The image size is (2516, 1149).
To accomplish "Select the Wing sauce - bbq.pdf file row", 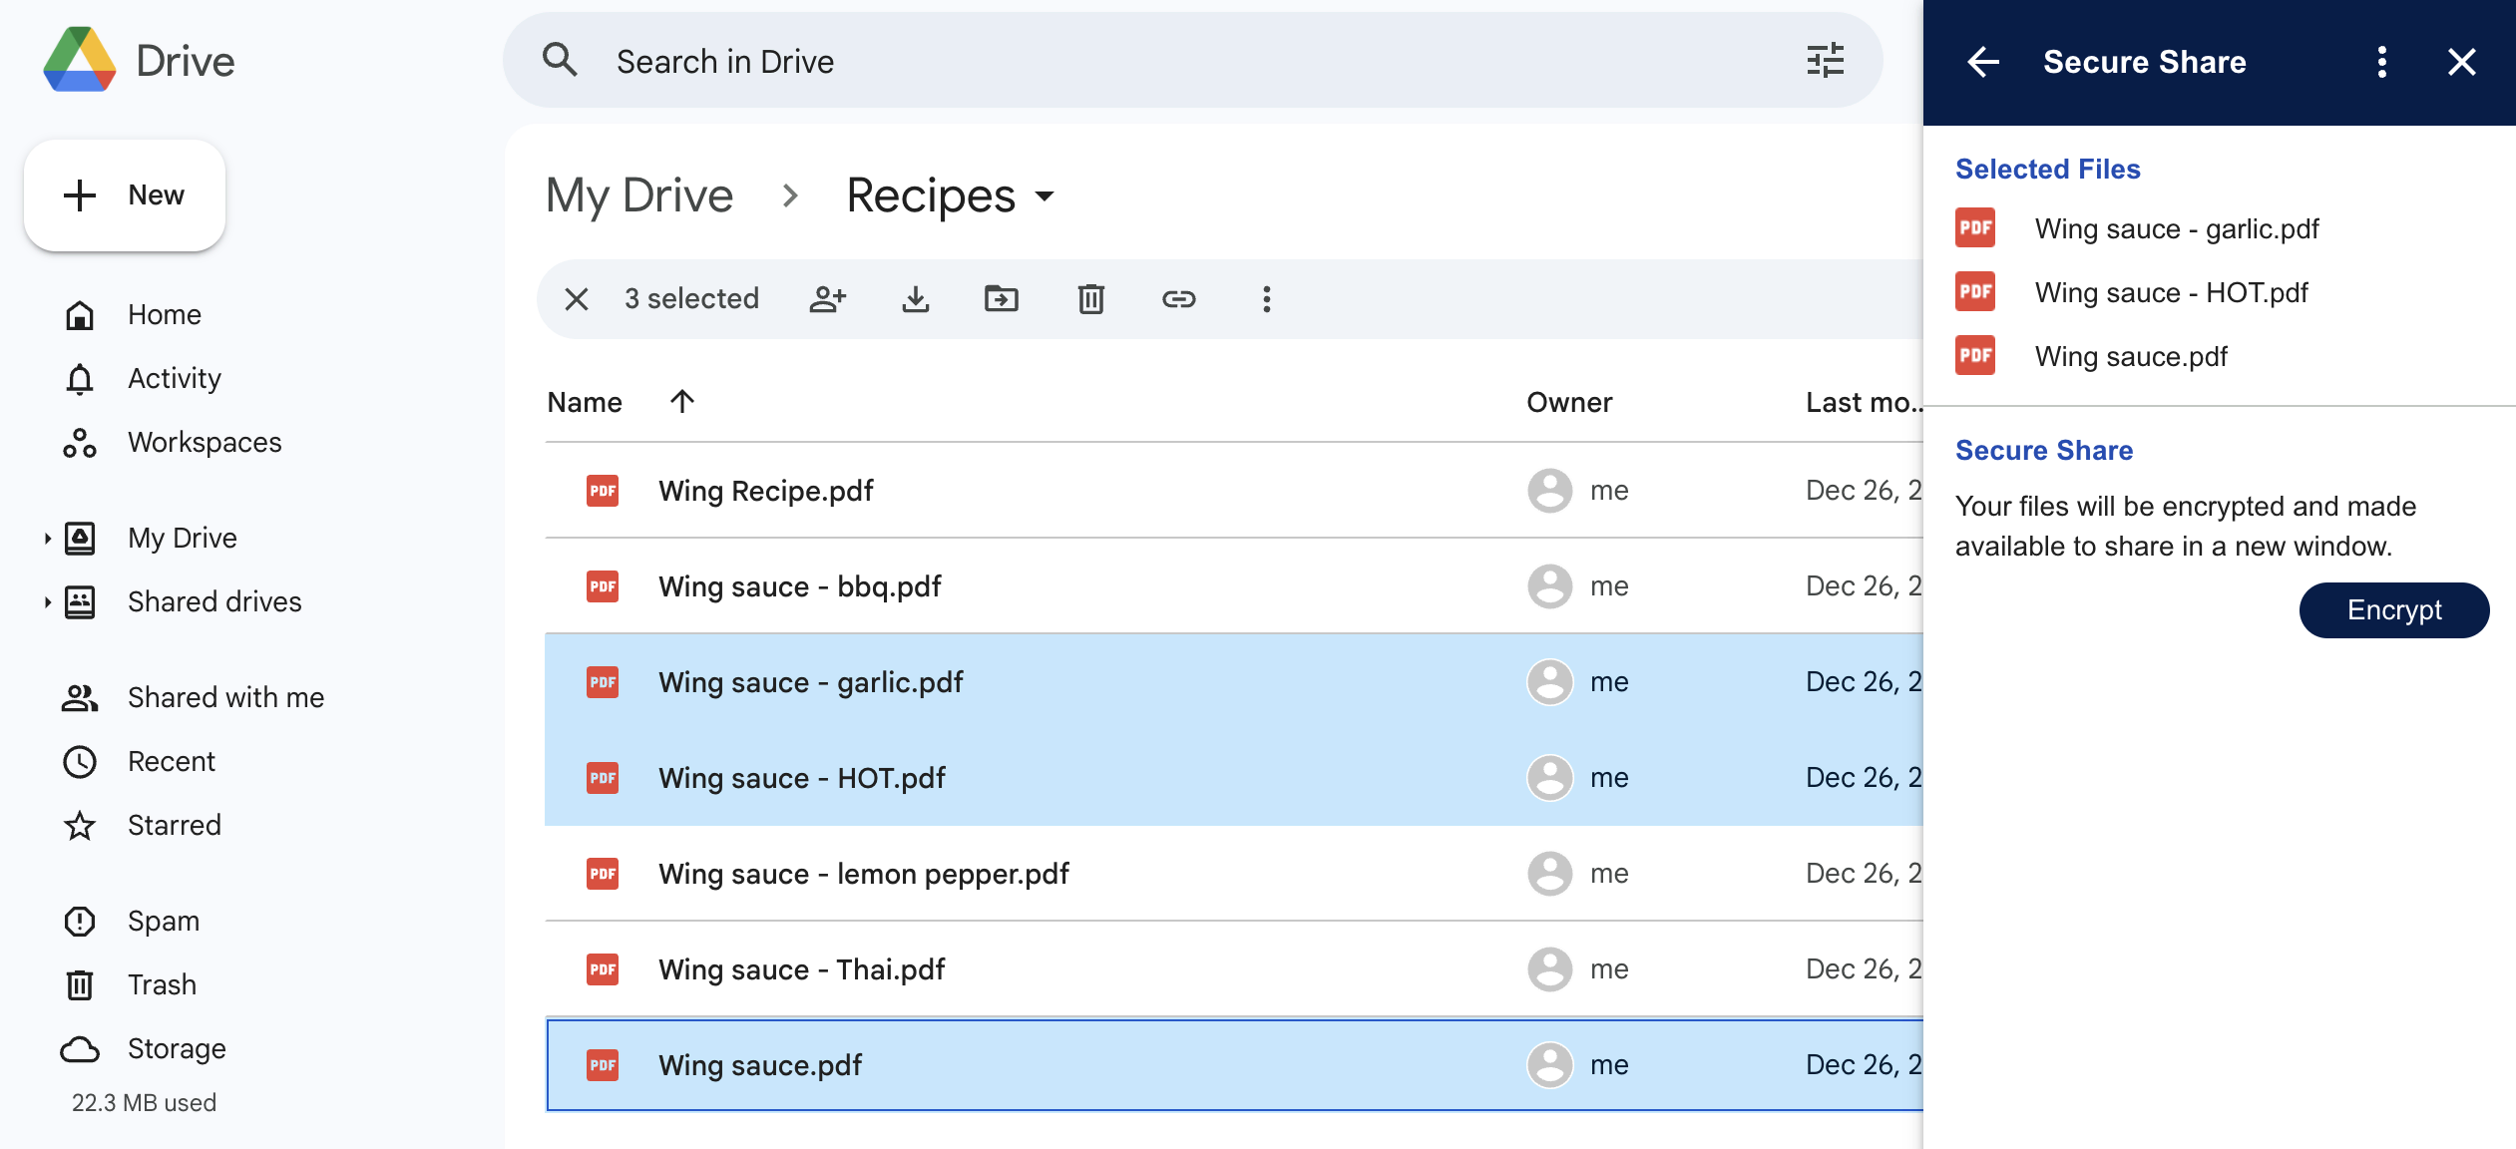I will [x=798, y=586].
